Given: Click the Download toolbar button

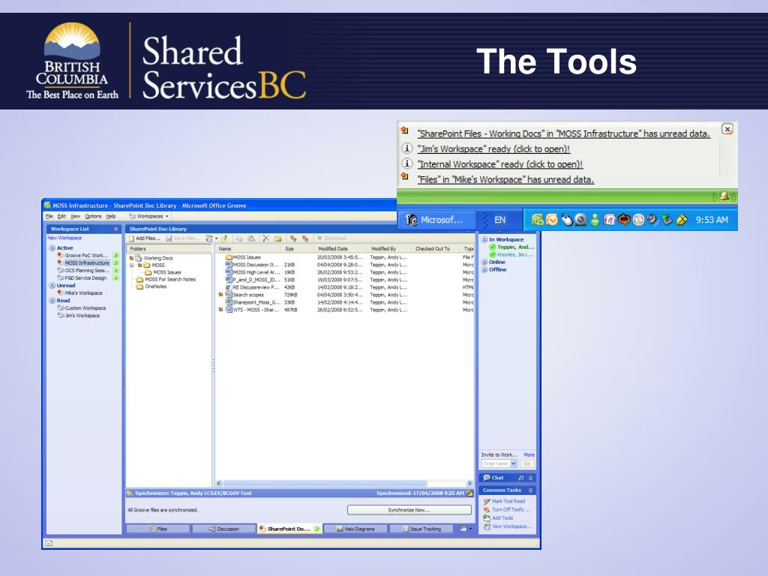Looking at the screenshot, I should 331,238.
